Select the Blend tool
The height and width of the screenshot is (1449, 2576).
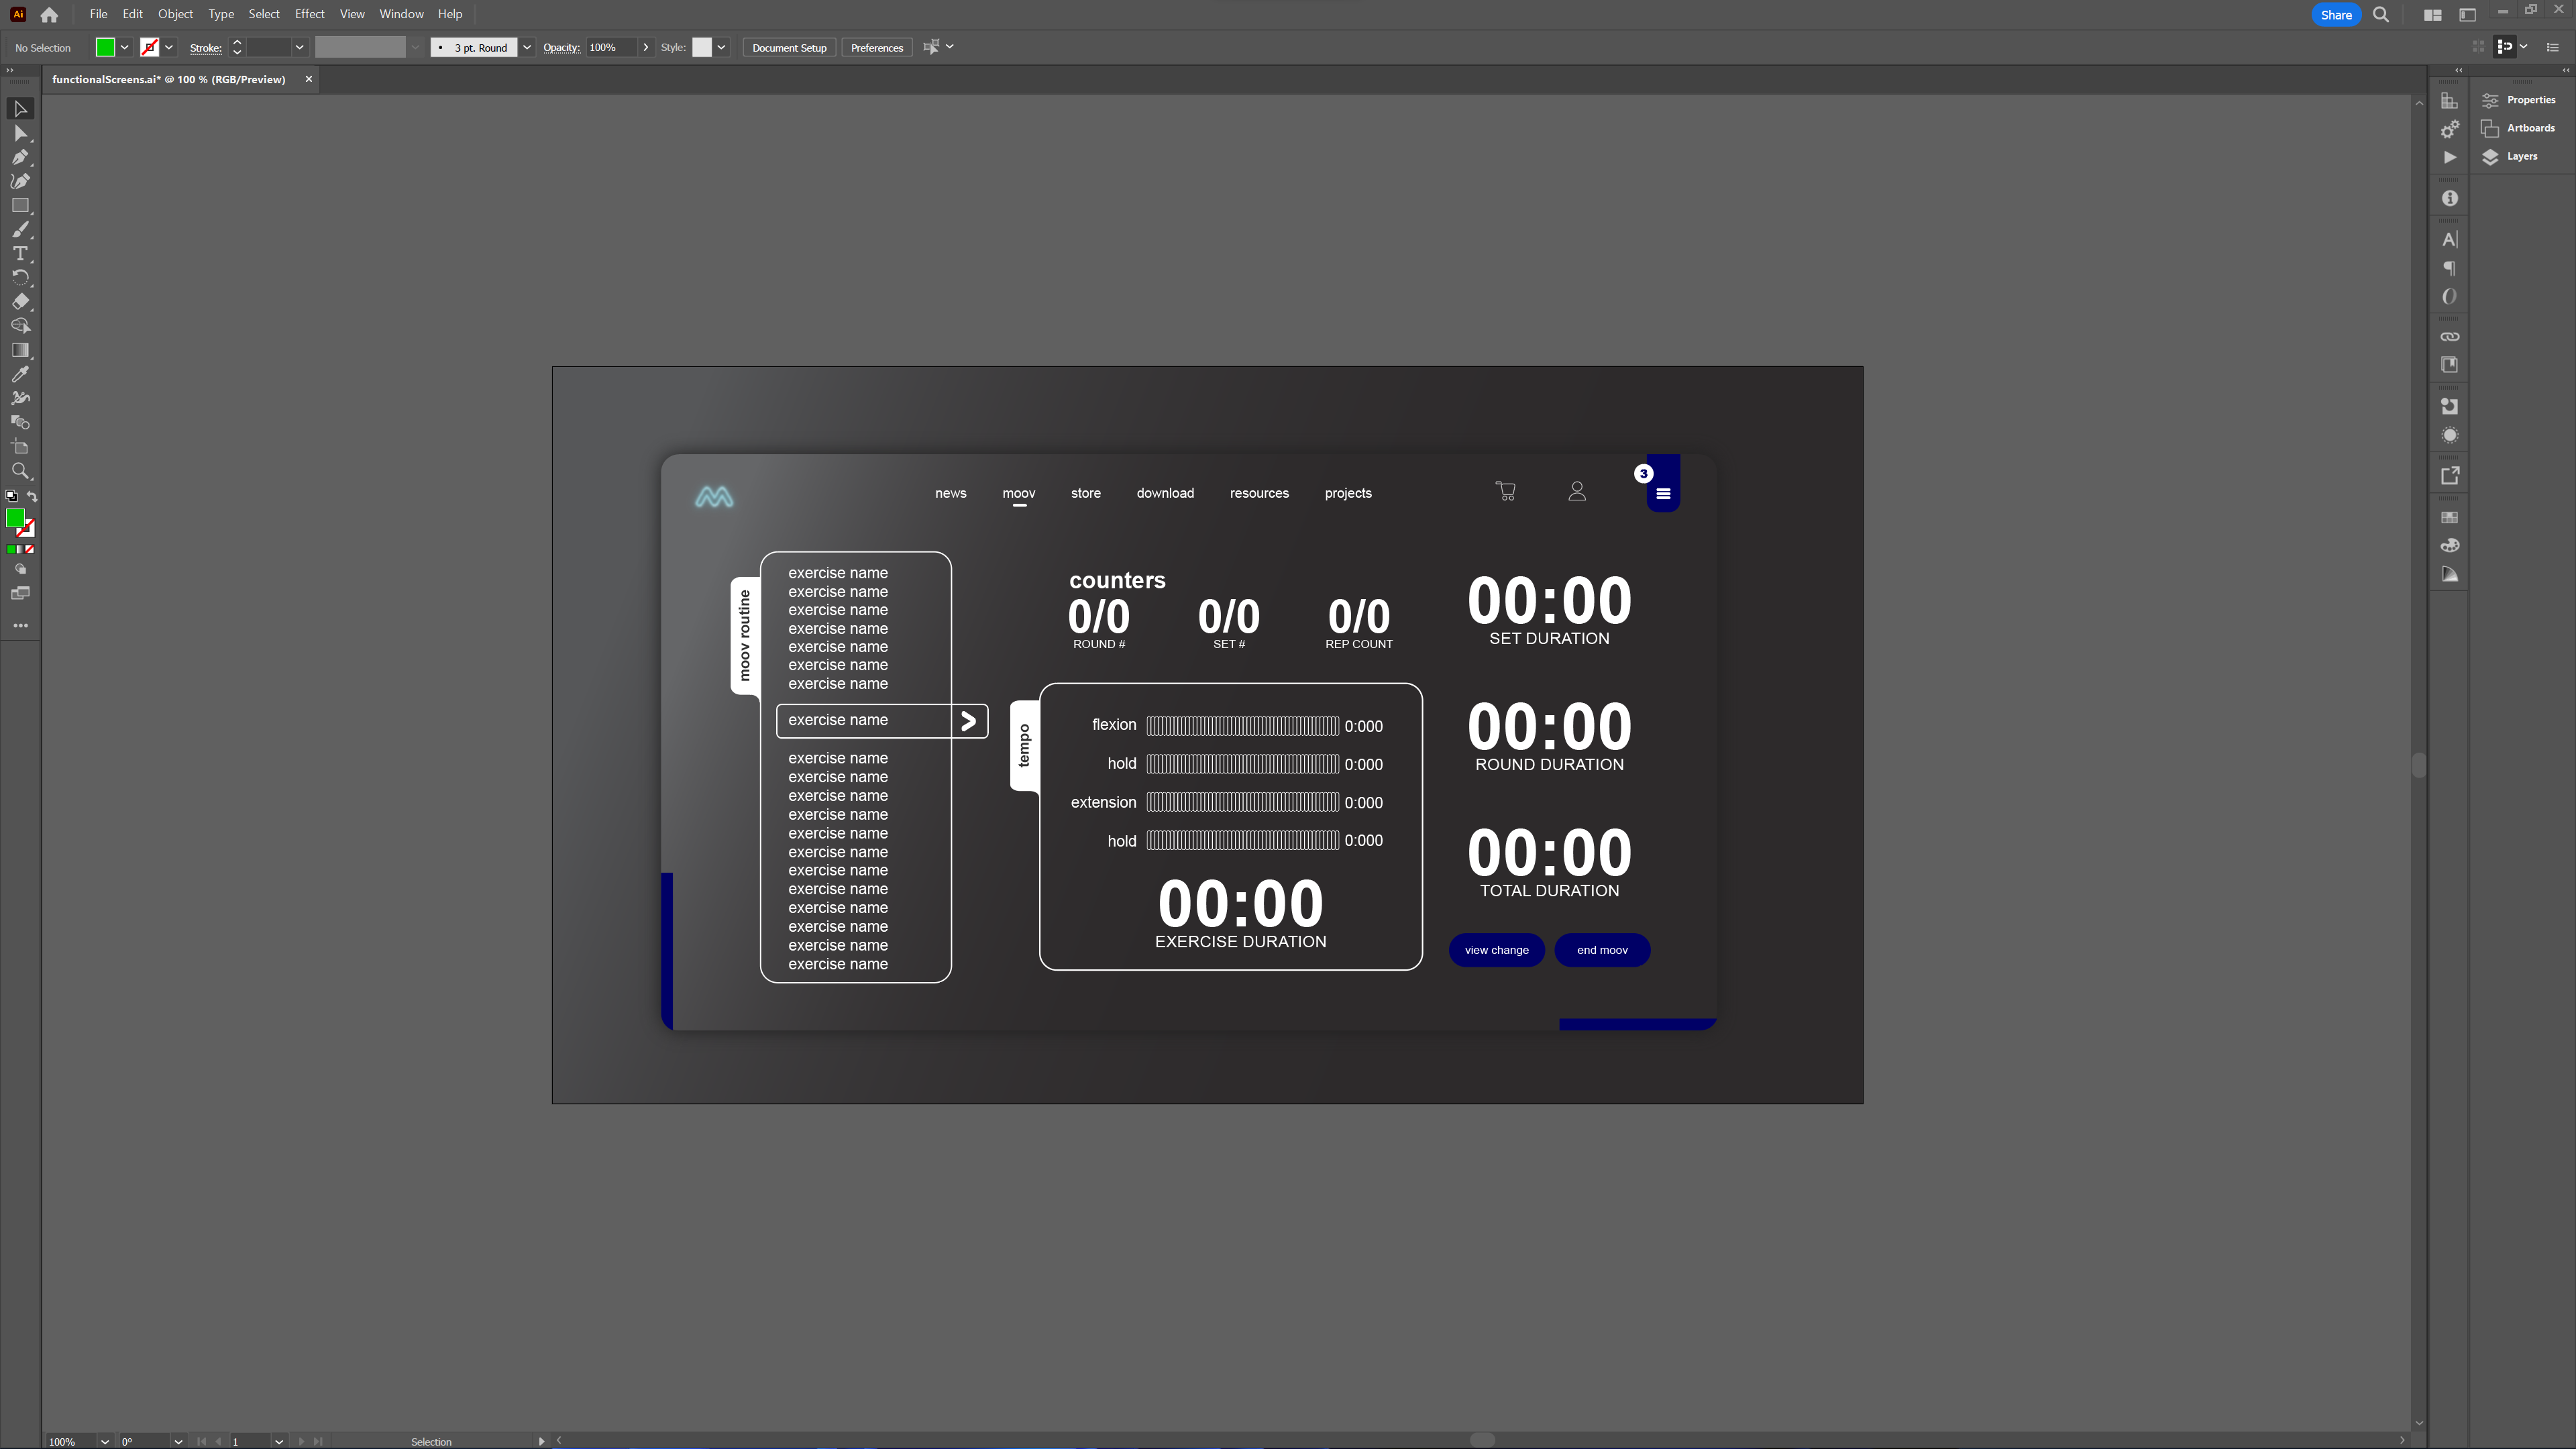coord(20,422)
